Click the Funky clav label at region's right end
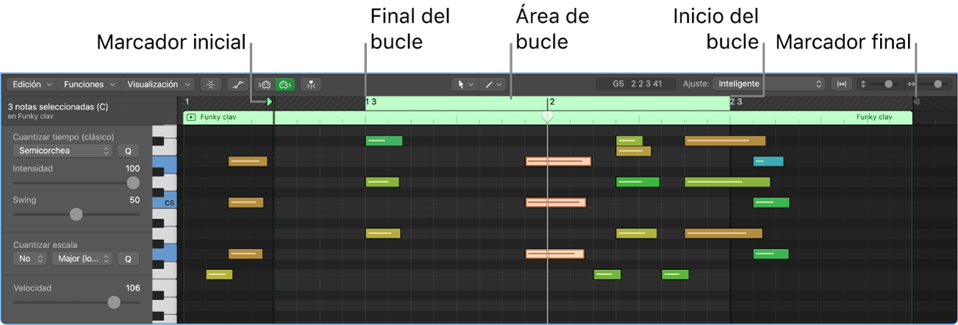 point(874,117)
